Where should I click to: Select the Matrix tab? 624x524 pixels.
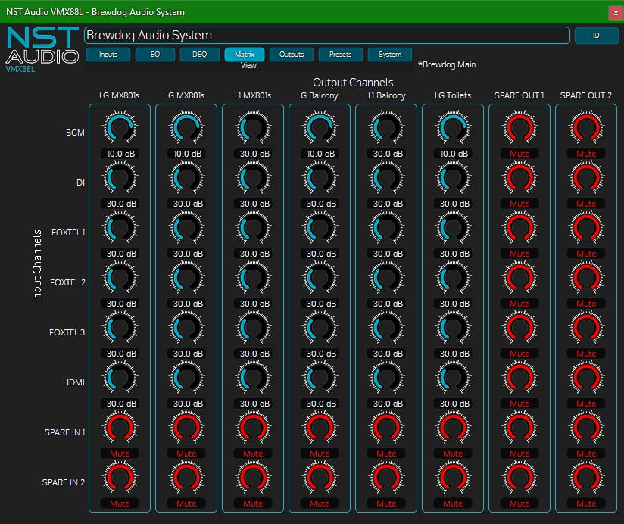[245, 55]
